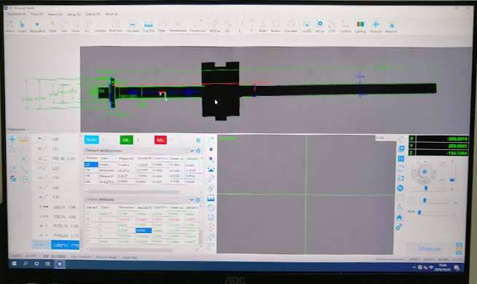The height and width of the screenshot is (284, 477).
Task: Collapse the Control attributes panel chevron
Action: pos(191,200)
